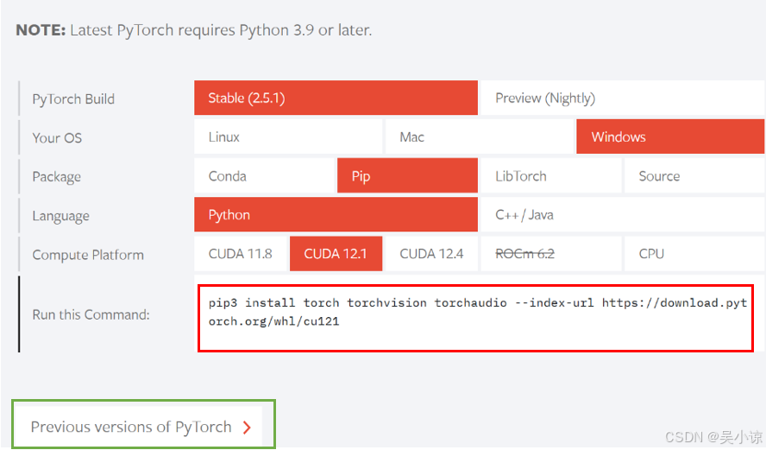This screenshot has height=450, width=766.
Task: Pick CUDA 11.8 compute platform
Action: 241,253
